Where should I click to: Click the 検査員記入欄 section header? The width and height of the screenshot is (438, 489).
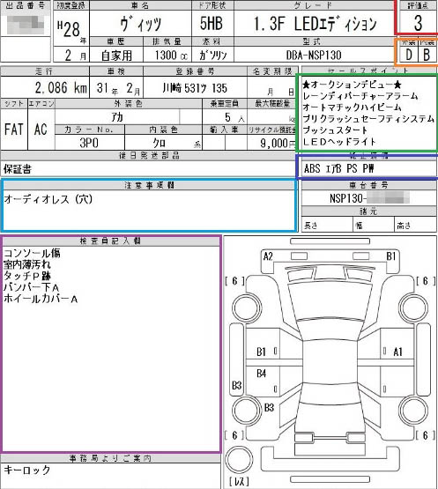click(x=110, y=241)
